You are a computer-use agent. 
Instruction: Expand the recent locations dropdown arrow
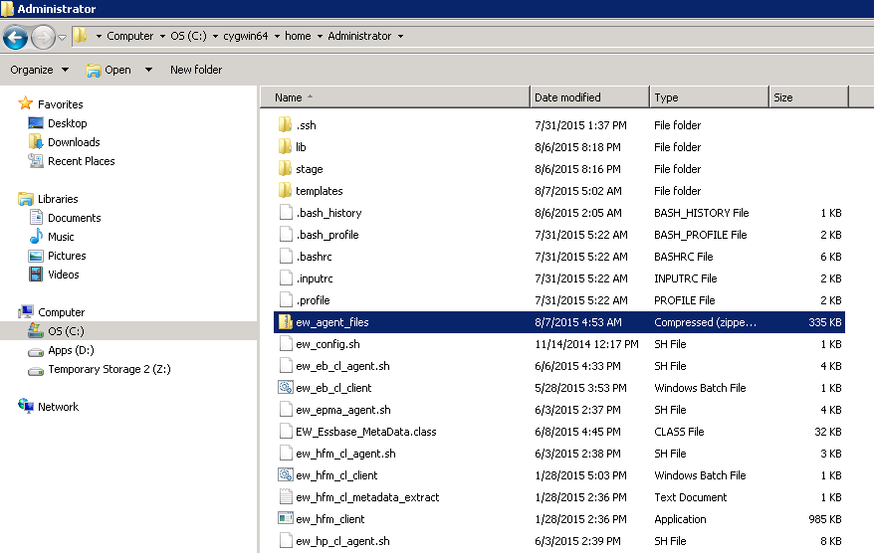[62, 37]
